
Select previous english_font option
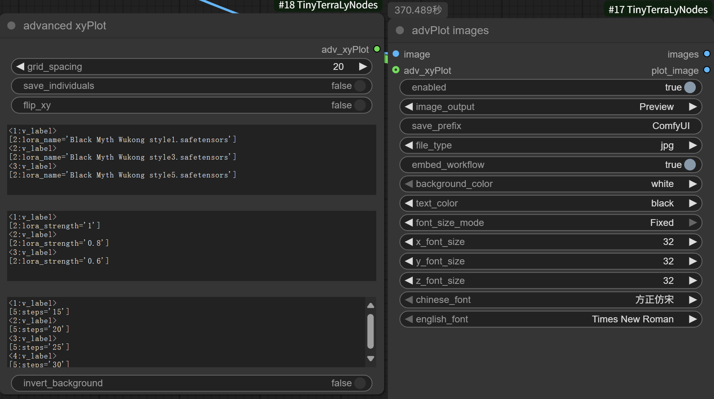click(x=409, y=319)
